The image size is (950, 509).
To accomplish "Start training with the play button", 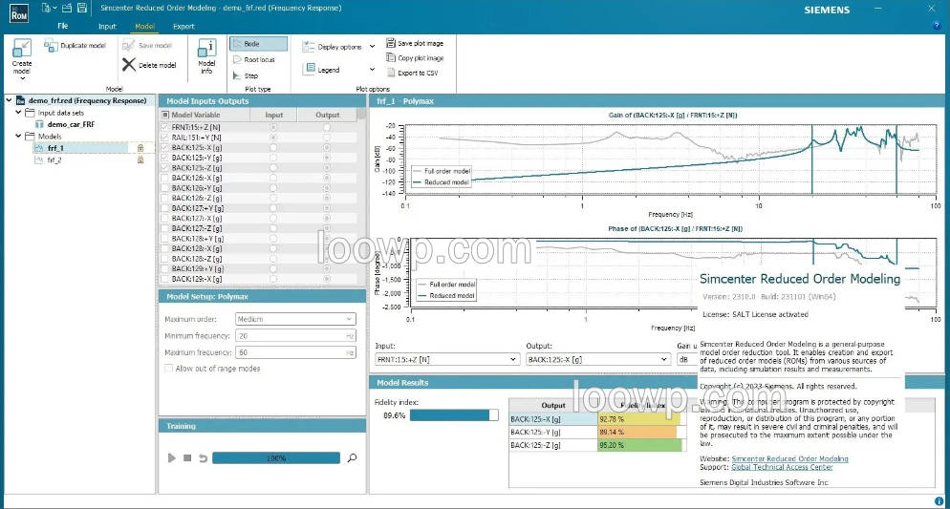I will 171,458.
